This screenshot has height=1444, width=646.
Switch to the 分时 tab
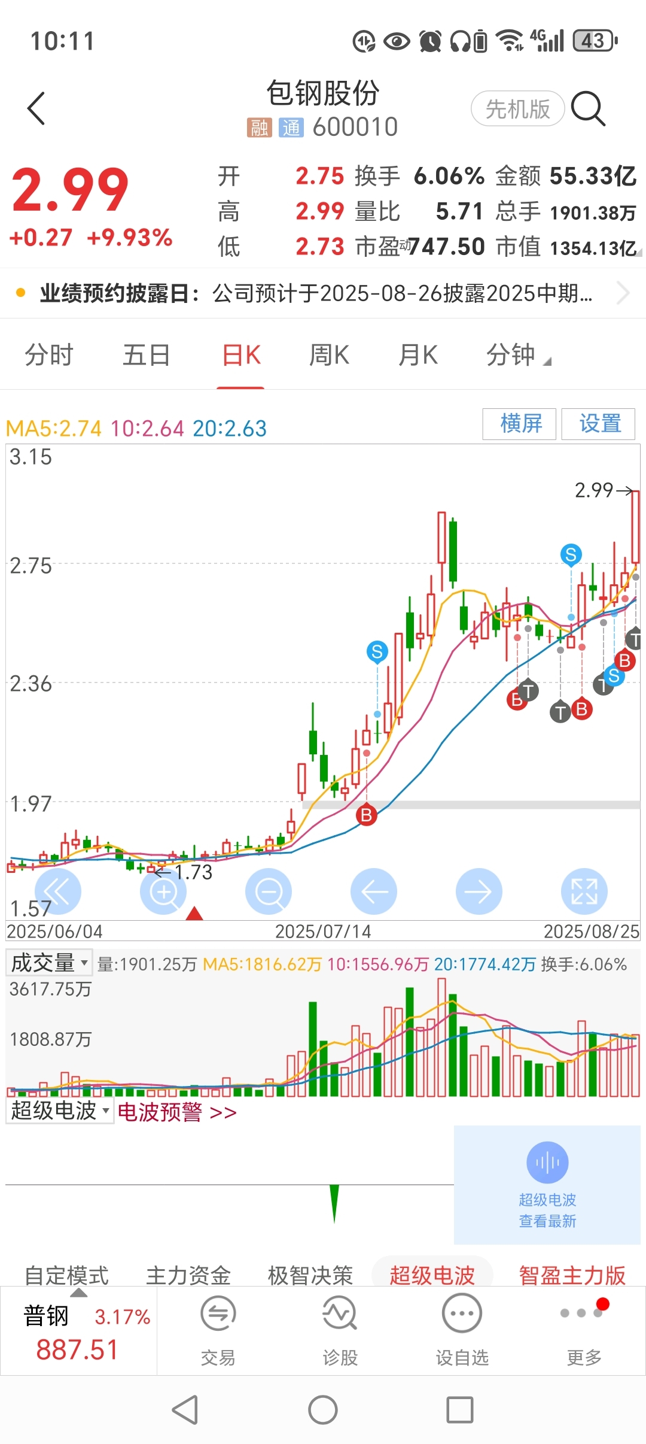(x=48, y=355)
